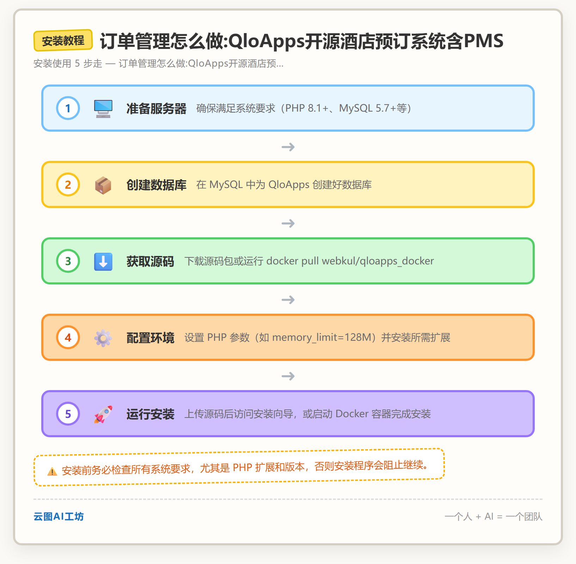Select the step number 4 circle
The width and height of the screenshot is (576, 564).
(68, 337)
